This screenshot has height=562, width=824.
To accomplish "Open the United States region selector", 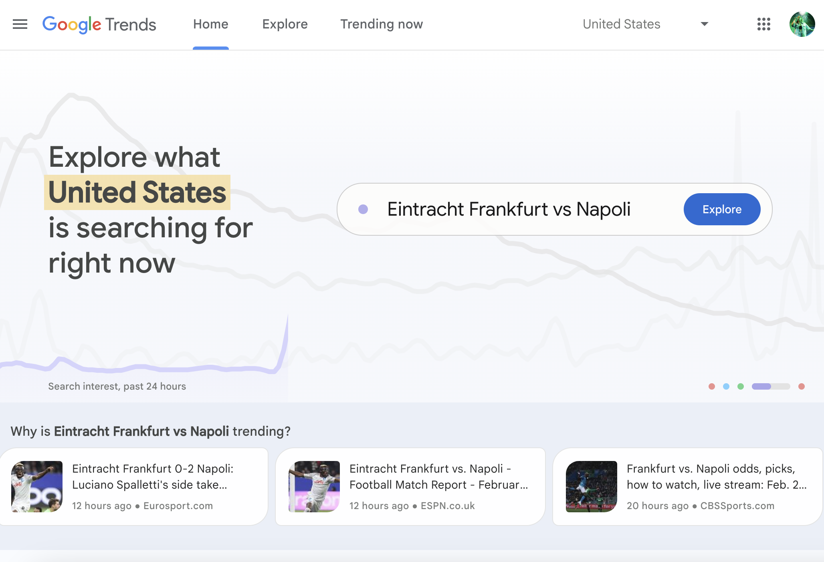I will pos(645,24).
